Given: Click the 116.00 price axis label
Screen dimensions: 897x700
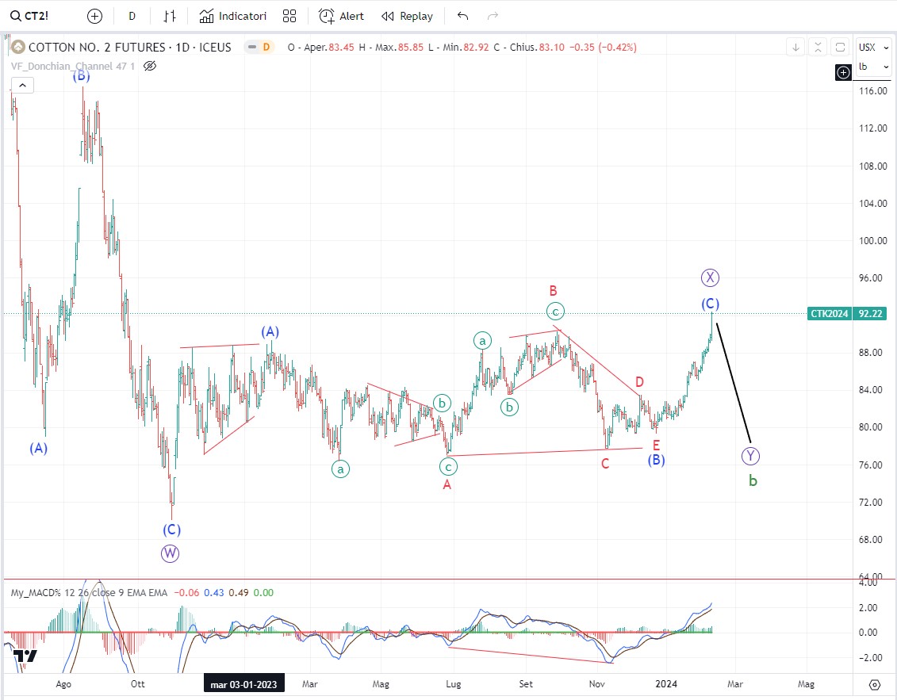Looking at the screenshot, I should [873, 90].
